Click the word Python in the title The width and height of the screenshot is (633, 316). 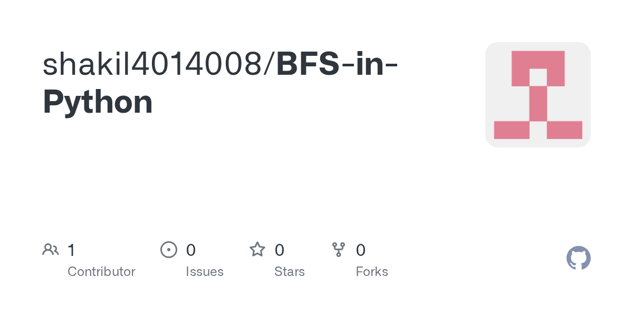tap(98, 103)
